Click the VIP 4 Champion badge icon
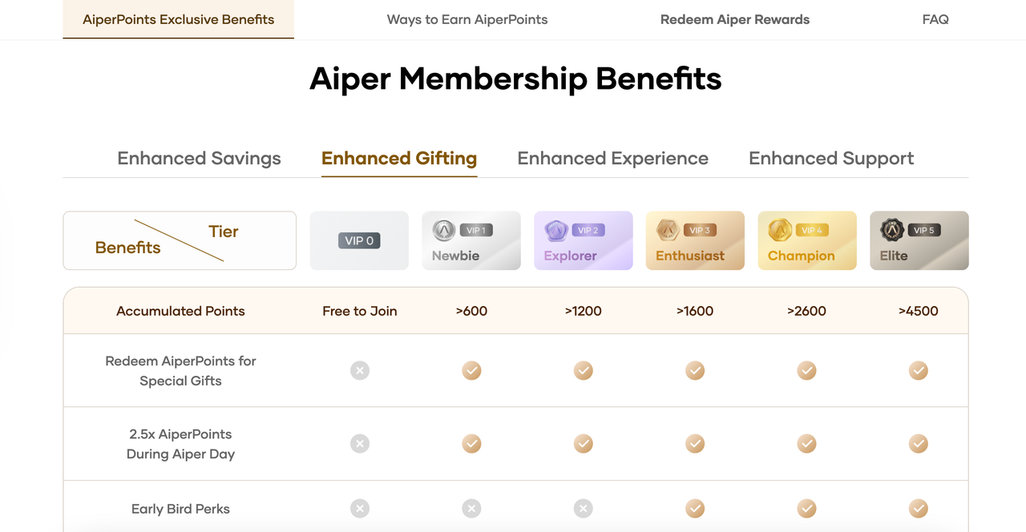Image resolution: width=1026 pixels, height=532 pixels. 780,231
